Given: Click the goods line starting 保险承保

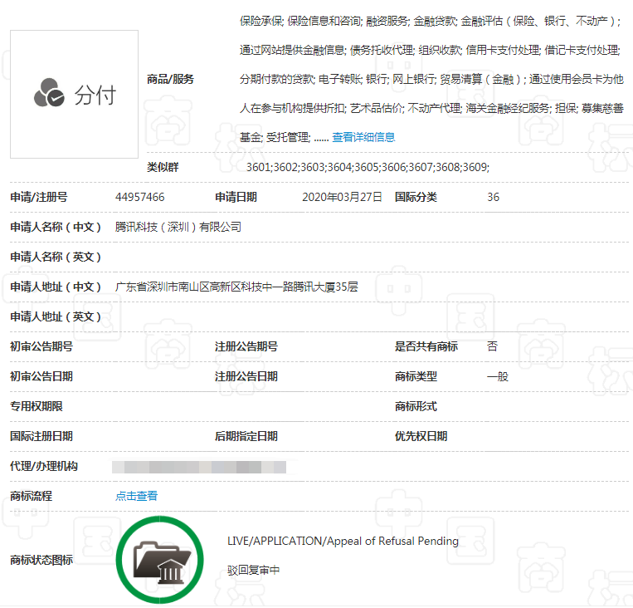Looking at the screenshot, I should [x=431, y=21].
